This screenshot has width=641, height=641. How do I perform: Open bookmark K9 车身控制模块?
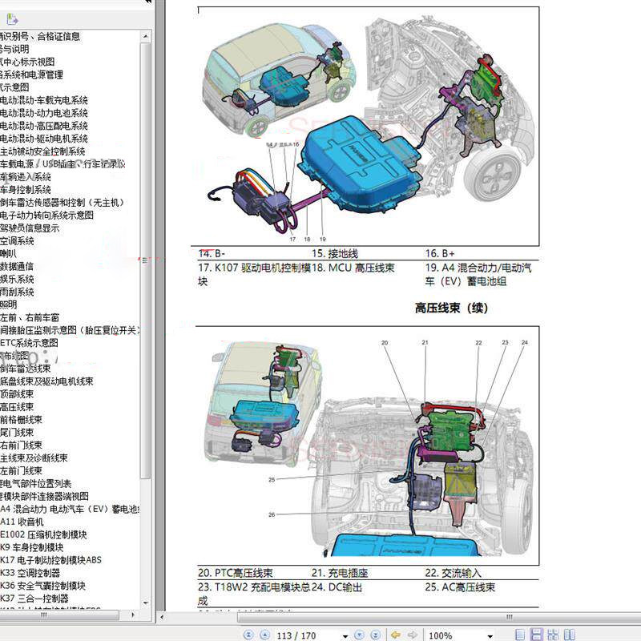click(x=32, y=547)
